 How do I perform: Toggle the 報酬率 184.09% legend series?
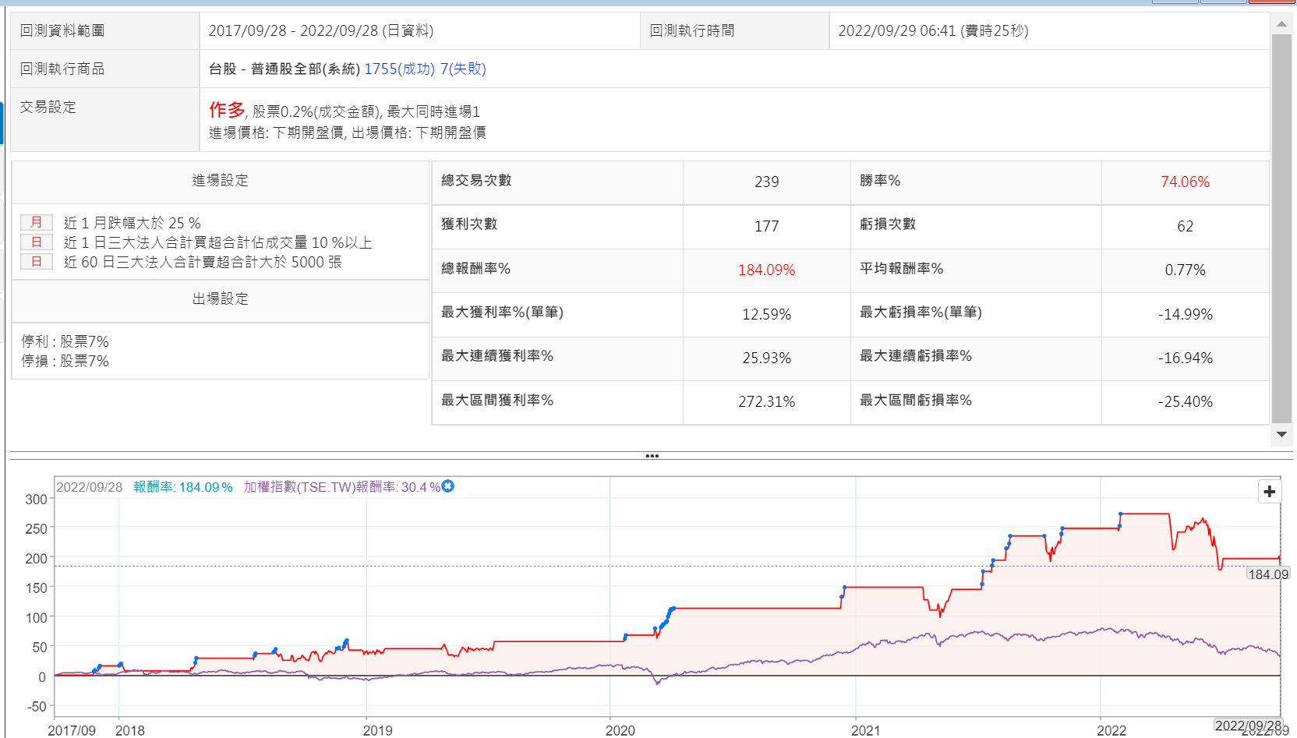pyautogui.click(x=182, y=487)
